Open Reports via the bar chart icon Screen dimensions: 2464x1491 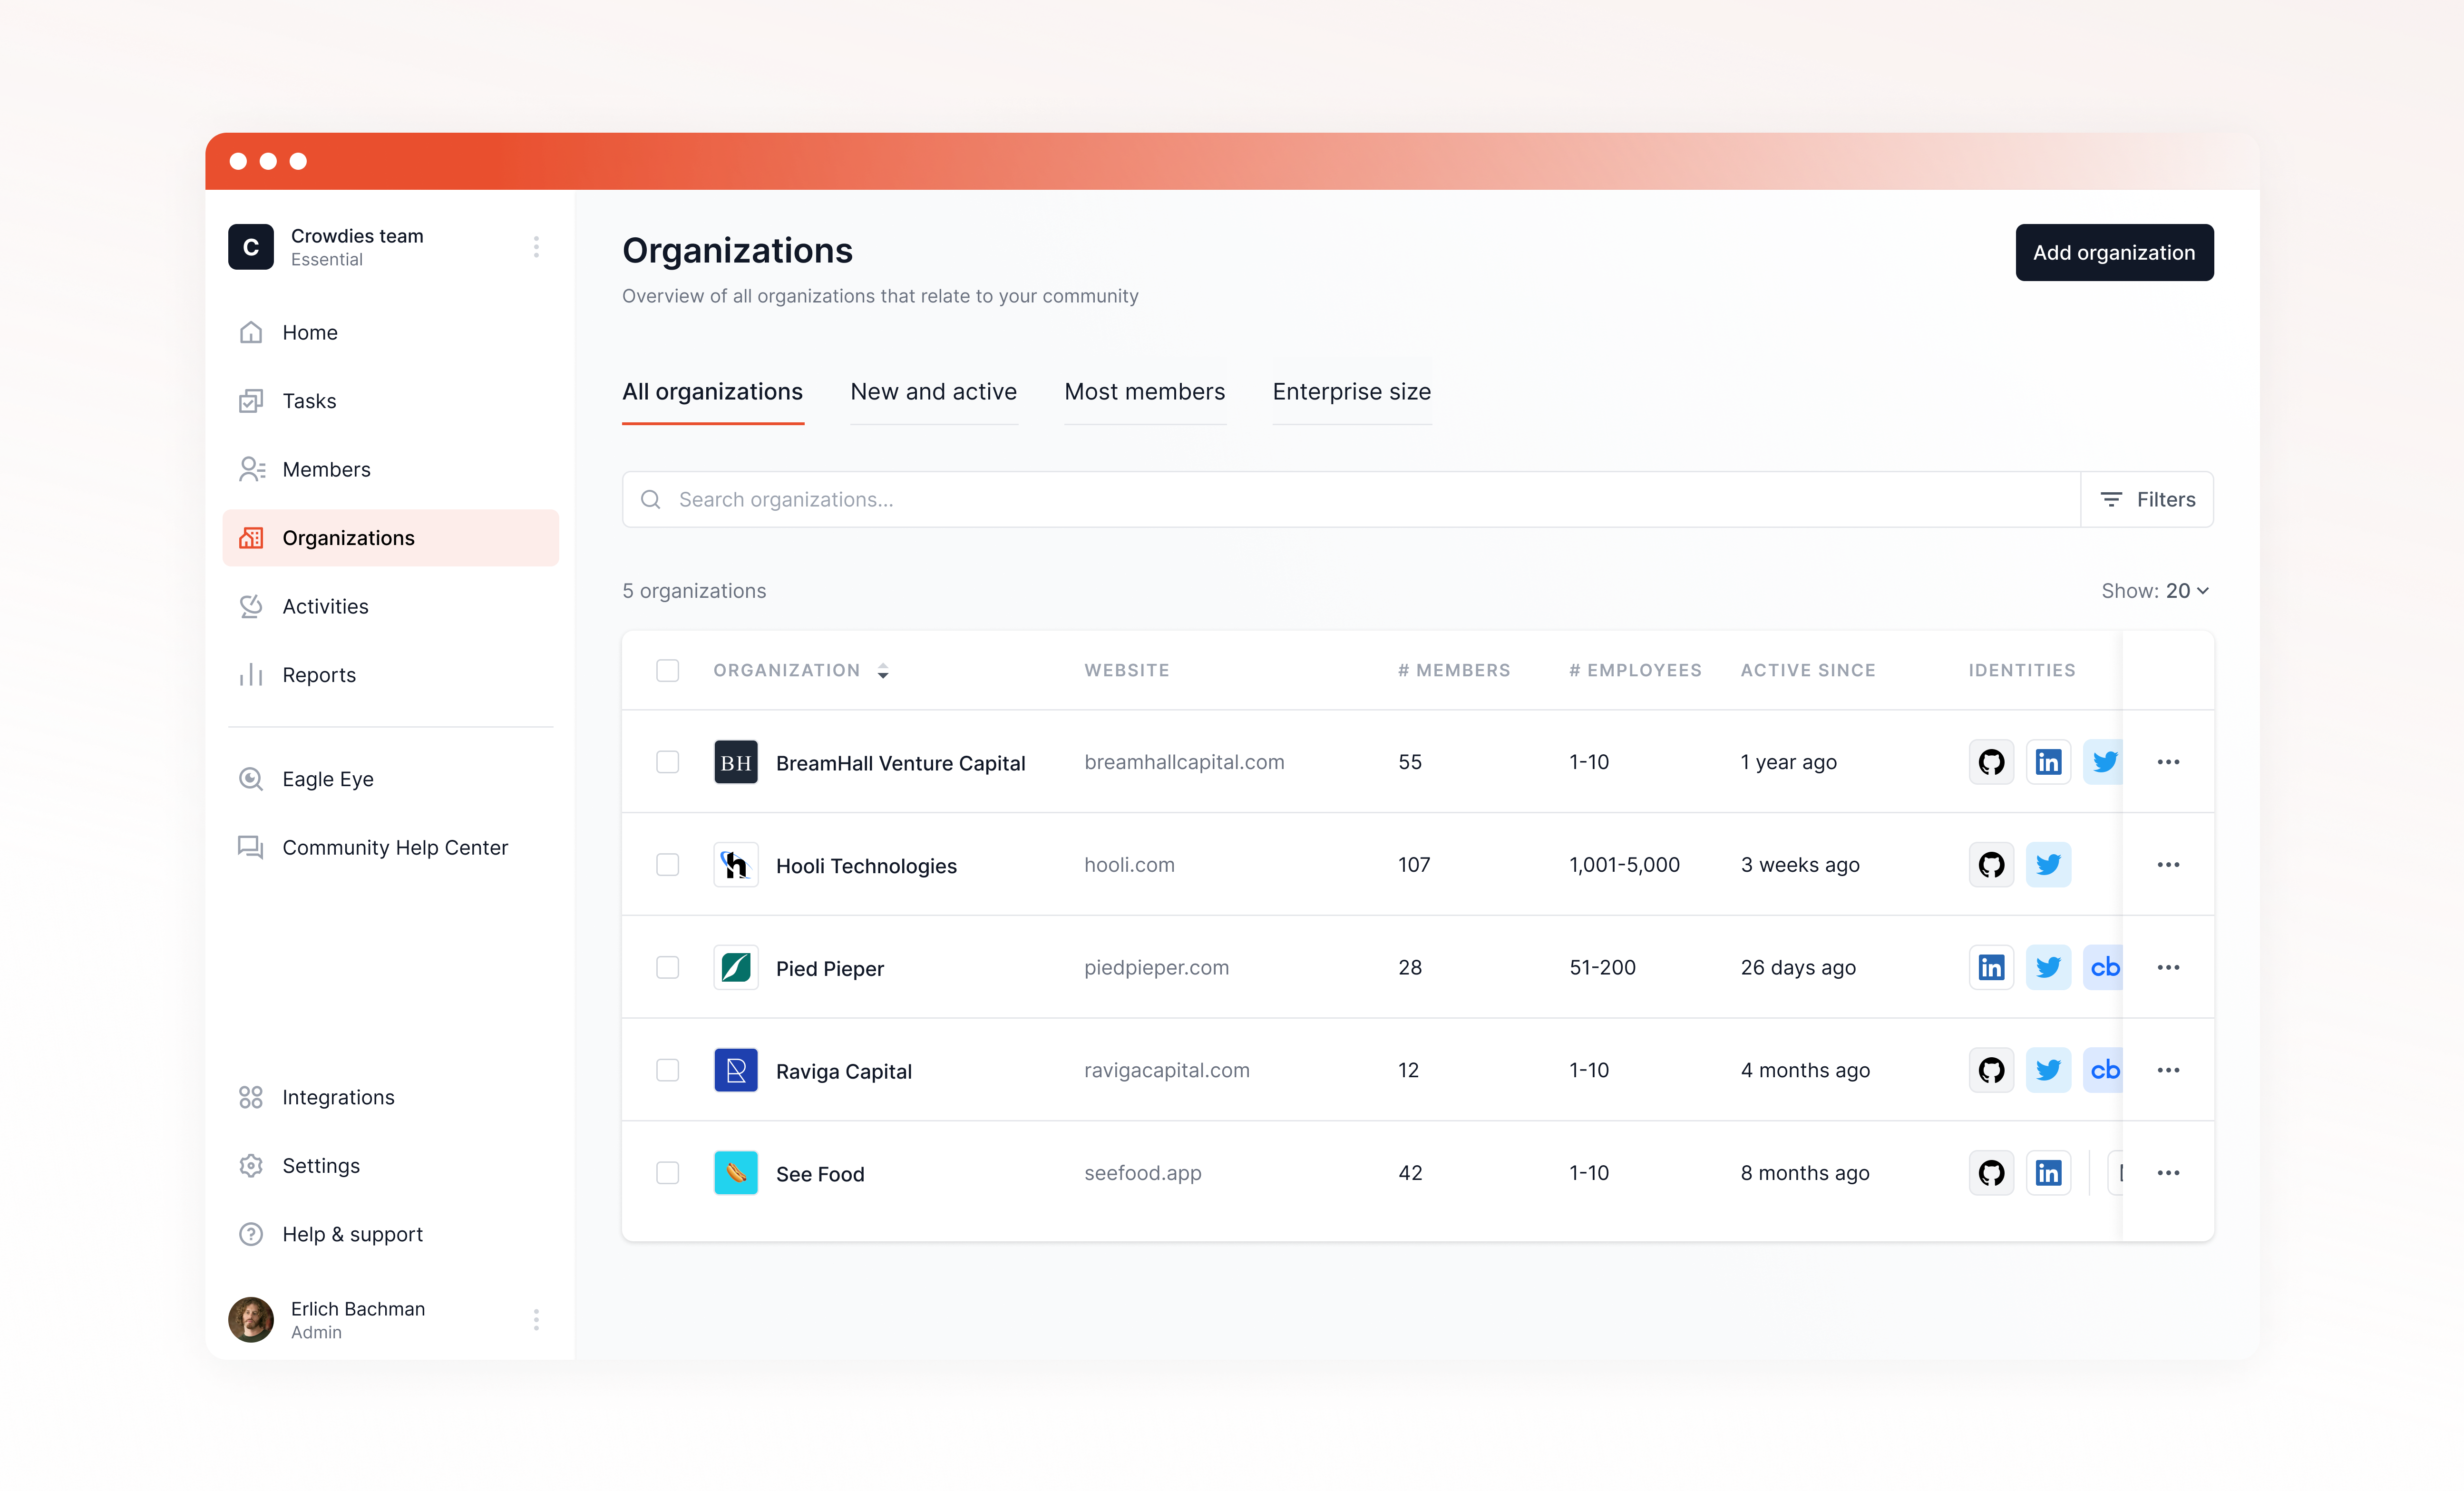click(x=251, y=675)
